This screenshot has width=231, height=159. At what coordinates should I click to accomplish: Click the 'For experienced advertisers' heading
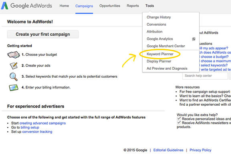pos(36,107)
